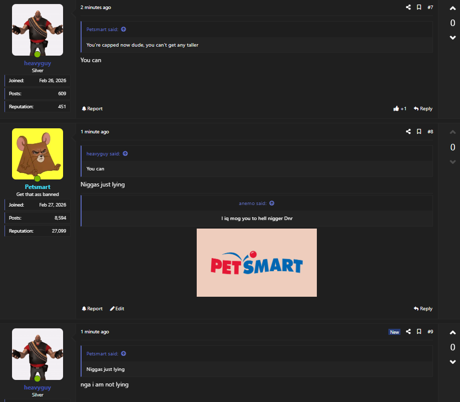Select heavyguy's join date Feb 26, 2026
The image size is (460, 402).
pyautogui.click(x=53, y=81)
